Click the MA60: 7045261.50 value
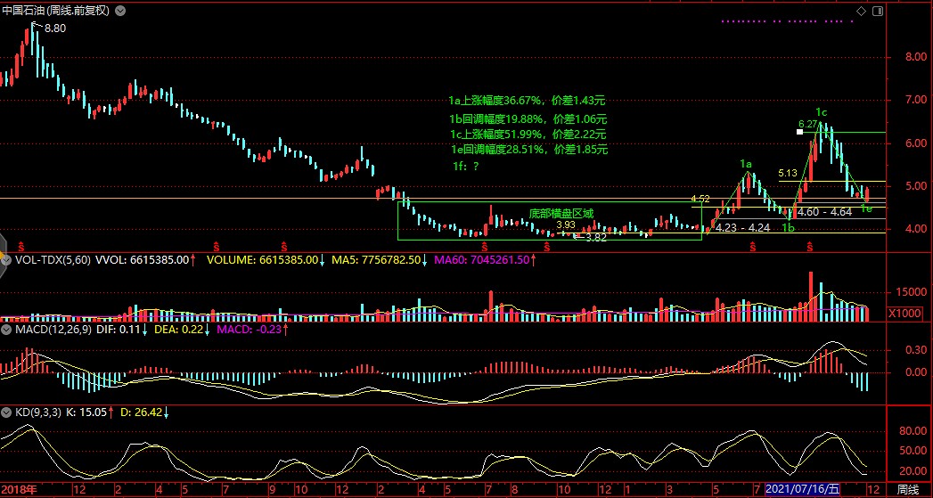The image size is (933, 498). pos(482,259)
